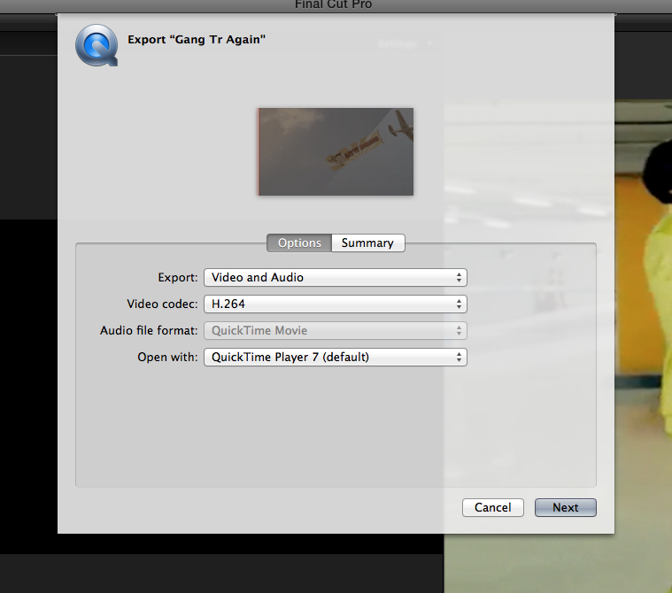Cancel the export dialog
Image resolution: width=672 pixels, height=593 pixels.
pos(493,507)
